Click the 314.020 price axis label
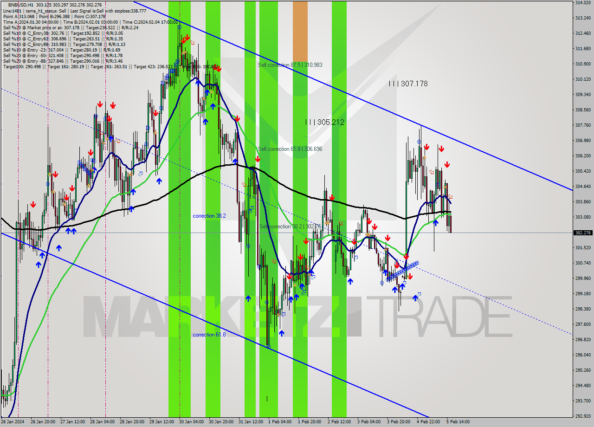 click(x=582, y=3)
